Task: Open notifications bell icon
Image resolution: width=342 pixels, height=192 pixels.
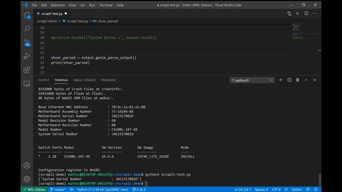Action: (x=316, y=189)
